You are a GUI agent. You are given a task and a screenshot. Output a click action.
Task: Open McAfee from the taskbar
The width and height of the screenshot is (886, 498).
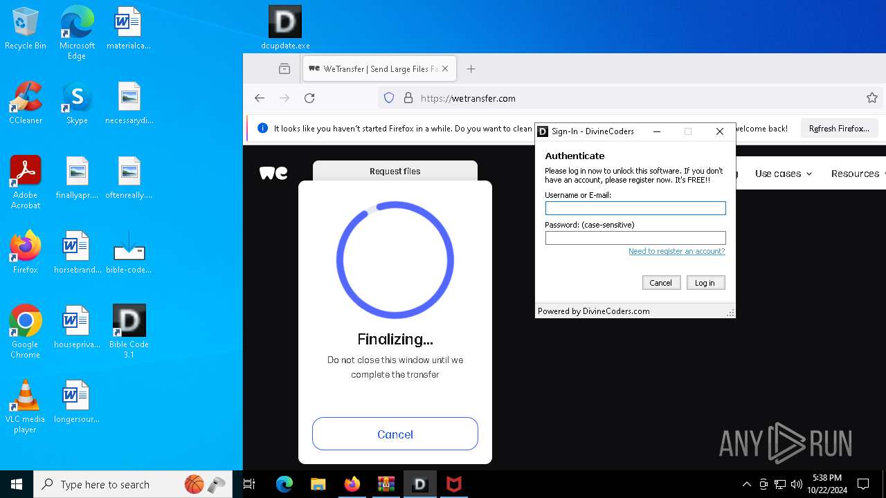click(453, 484)
